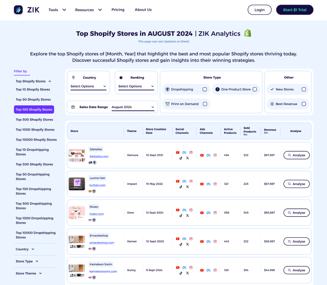The height and width of the screenshot is (285, 327).
Task: Open the About Us page
Action: pos(143,9)
